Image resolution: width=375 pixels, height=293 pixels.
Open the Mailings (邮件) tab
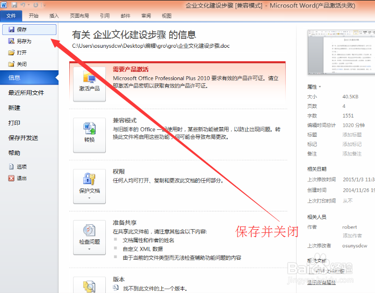coord(126,16)
